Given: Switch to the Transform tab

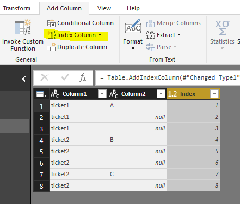Looking at the screenshot, I should pyautogui.click(x=17, y=8).
